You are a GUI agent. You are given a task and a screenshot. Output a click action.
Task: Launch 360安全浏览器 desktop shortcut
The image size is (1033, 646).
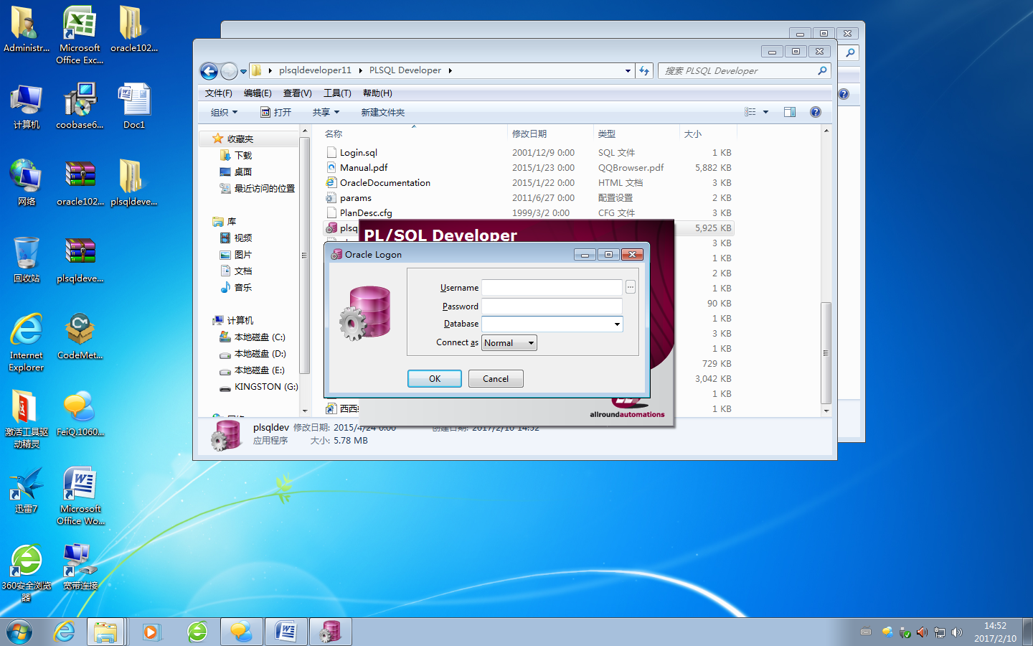pos(26,573)
